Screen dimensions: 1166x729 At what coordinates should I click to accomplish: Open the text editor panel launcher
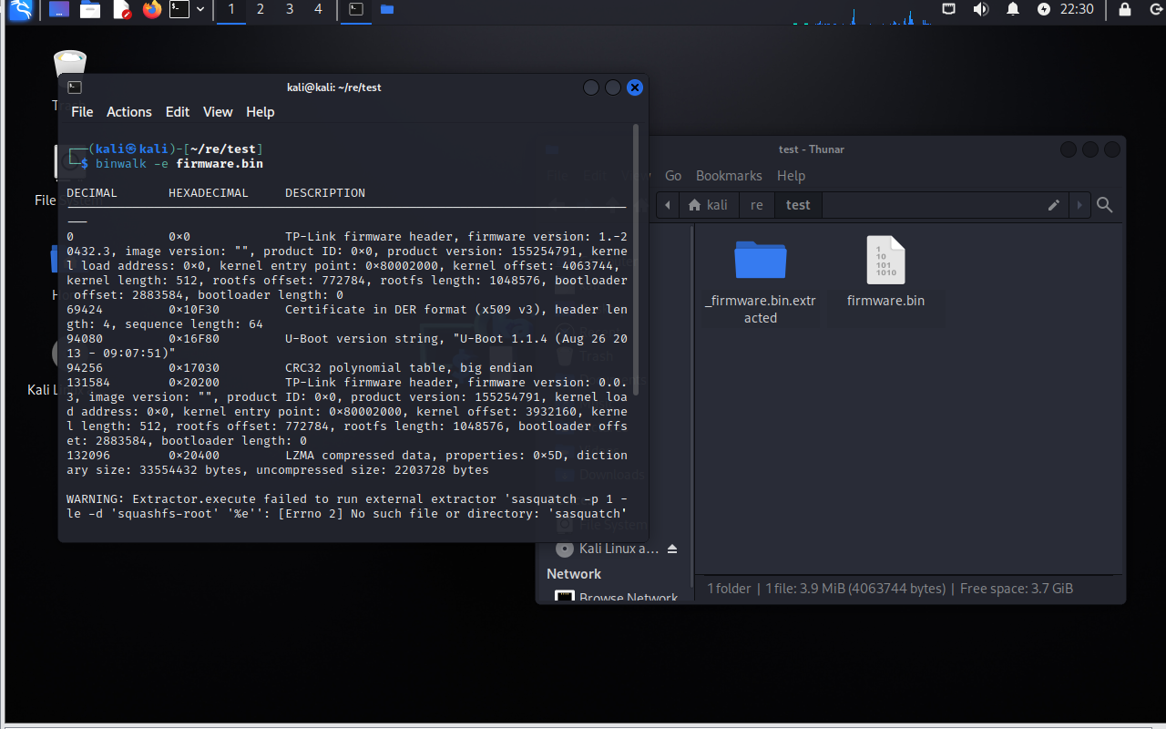coord(121,10)
